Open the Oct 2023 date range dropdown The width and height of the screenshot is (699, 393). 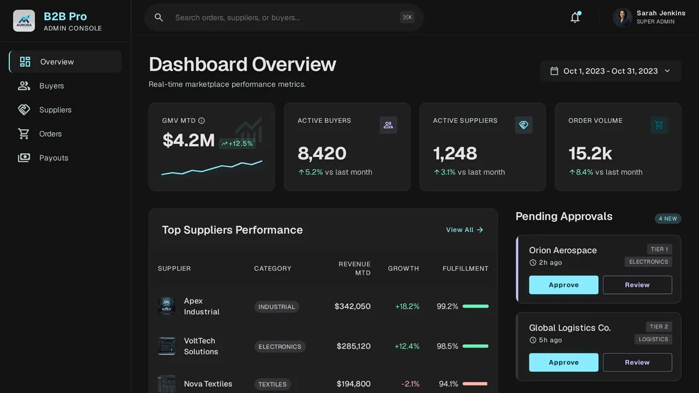[x=610, y=71]
